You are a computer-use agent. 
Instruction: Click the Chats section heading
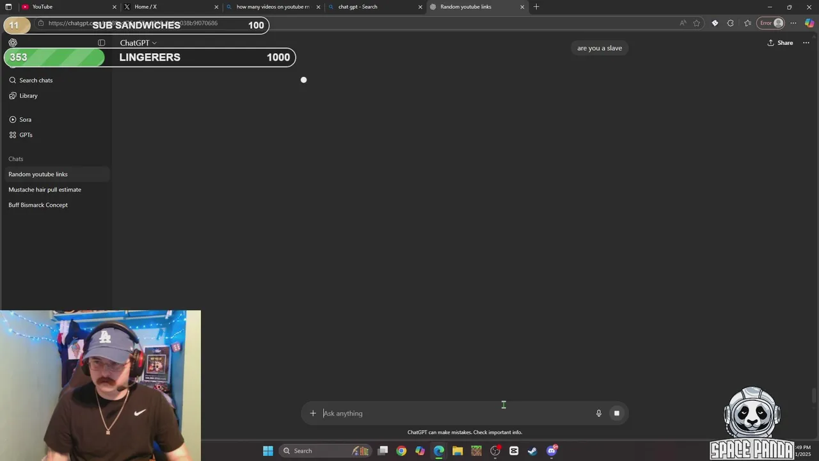16,159
